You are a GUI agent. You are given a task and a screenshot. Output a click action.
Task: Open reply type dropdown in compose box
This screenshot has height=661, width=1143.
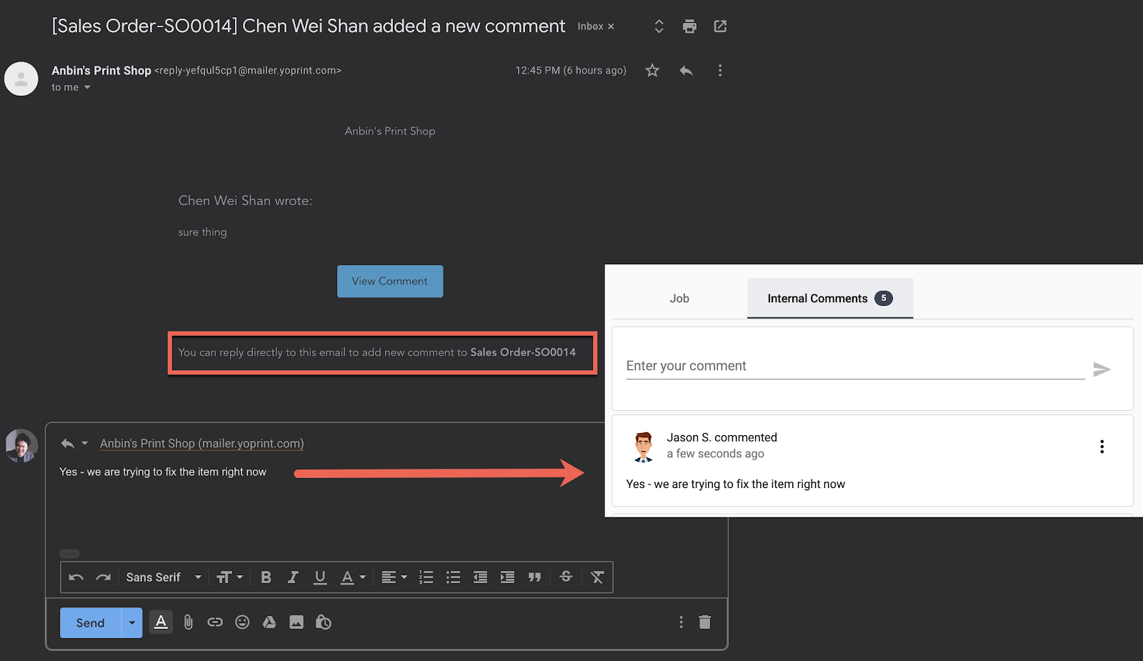(84, 443)
